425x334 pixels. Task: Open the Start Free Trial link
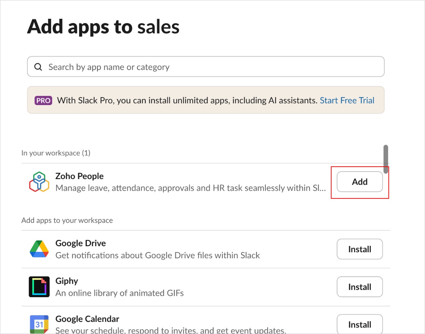click(347, 100)
